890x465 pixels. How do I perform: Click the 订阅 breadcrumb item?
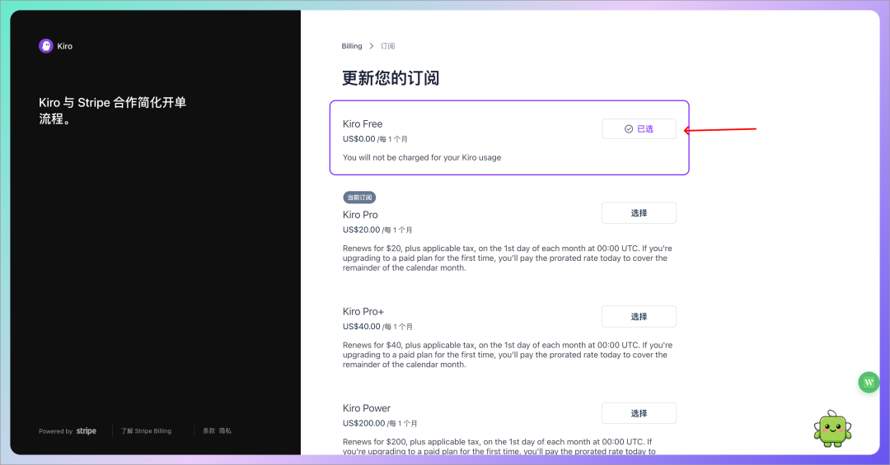[387, 46]
